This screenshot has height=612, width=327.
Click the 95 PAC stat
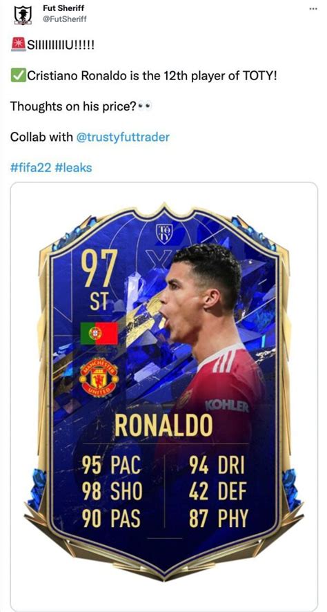[111, 466]
